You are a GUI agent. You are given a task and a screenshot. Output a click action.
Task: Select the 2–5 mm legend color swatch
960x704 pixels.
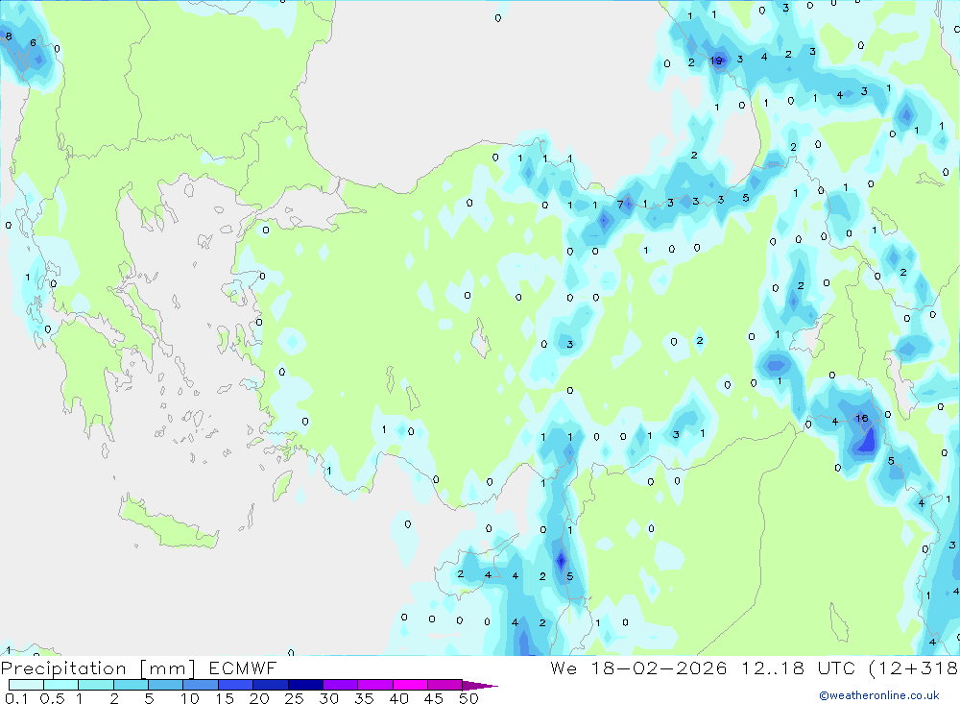pyautogui.click(x=131, y=685)
